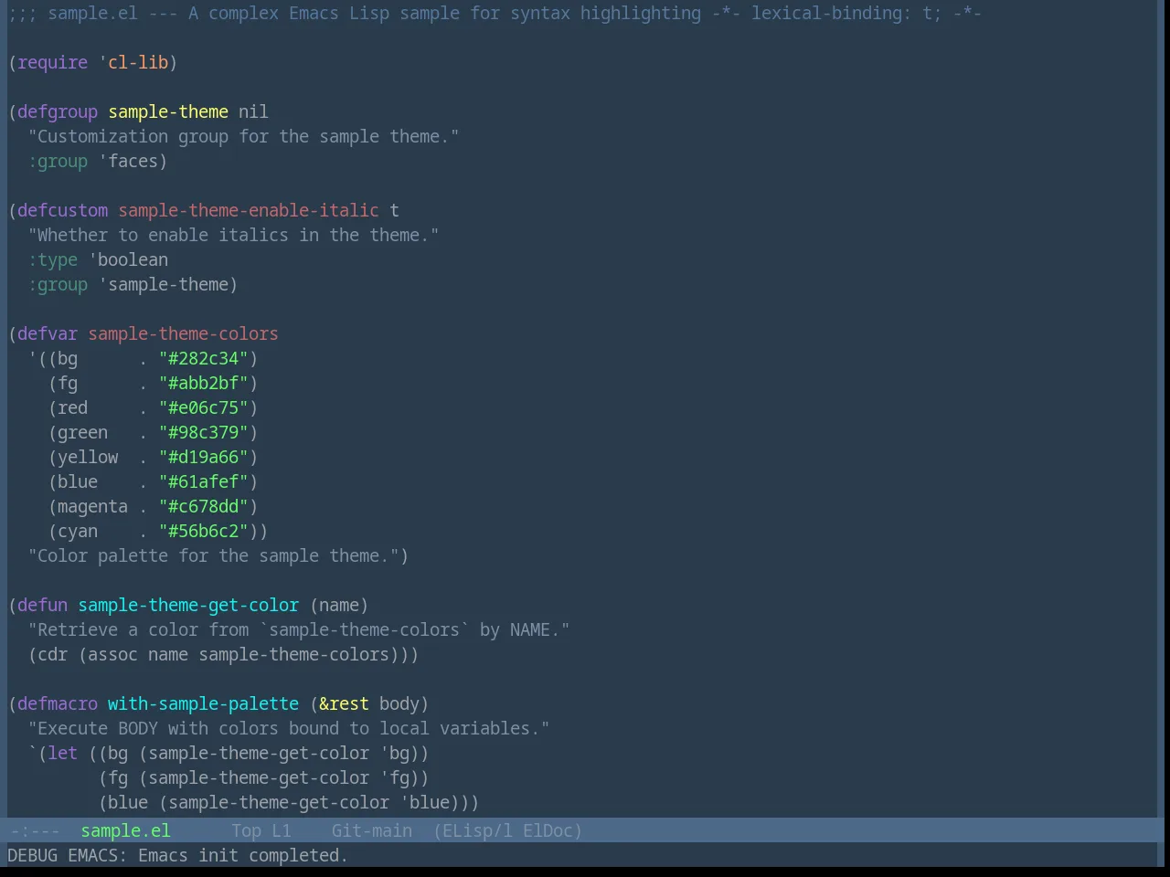Click the ':group' keyword before 'faces

tap(58, 161)
